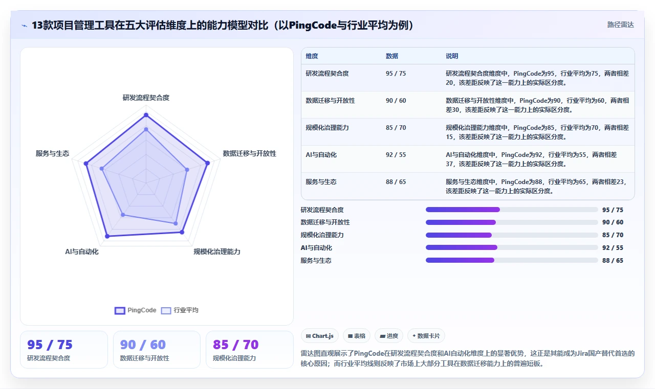
Task: Click the 服务与生态 progress bar
Action: point(512,260)
